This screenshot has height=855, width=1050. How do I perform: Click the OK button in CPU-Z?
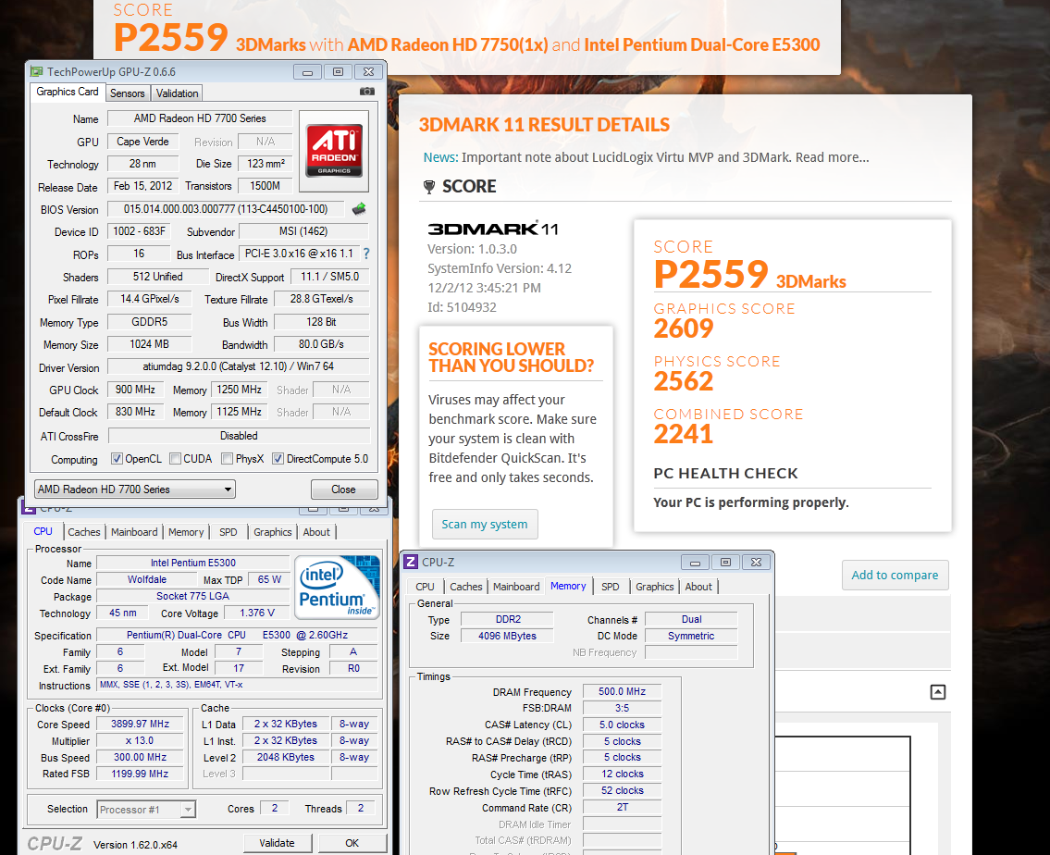tap(352, 843)
